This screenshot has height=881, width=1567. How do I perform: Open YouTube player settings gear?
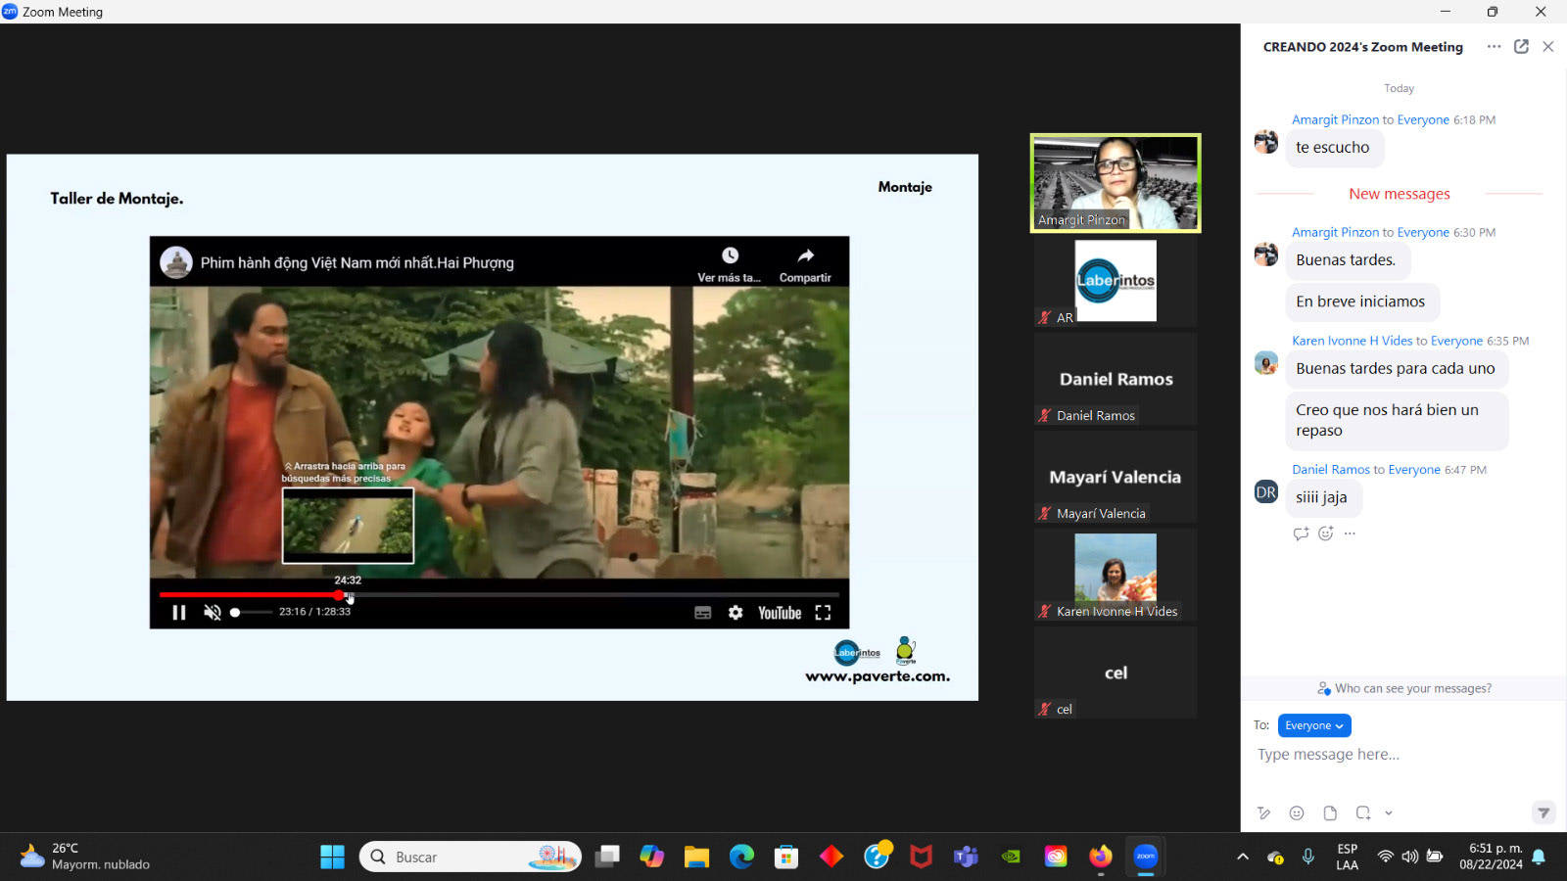pos(736,613)
